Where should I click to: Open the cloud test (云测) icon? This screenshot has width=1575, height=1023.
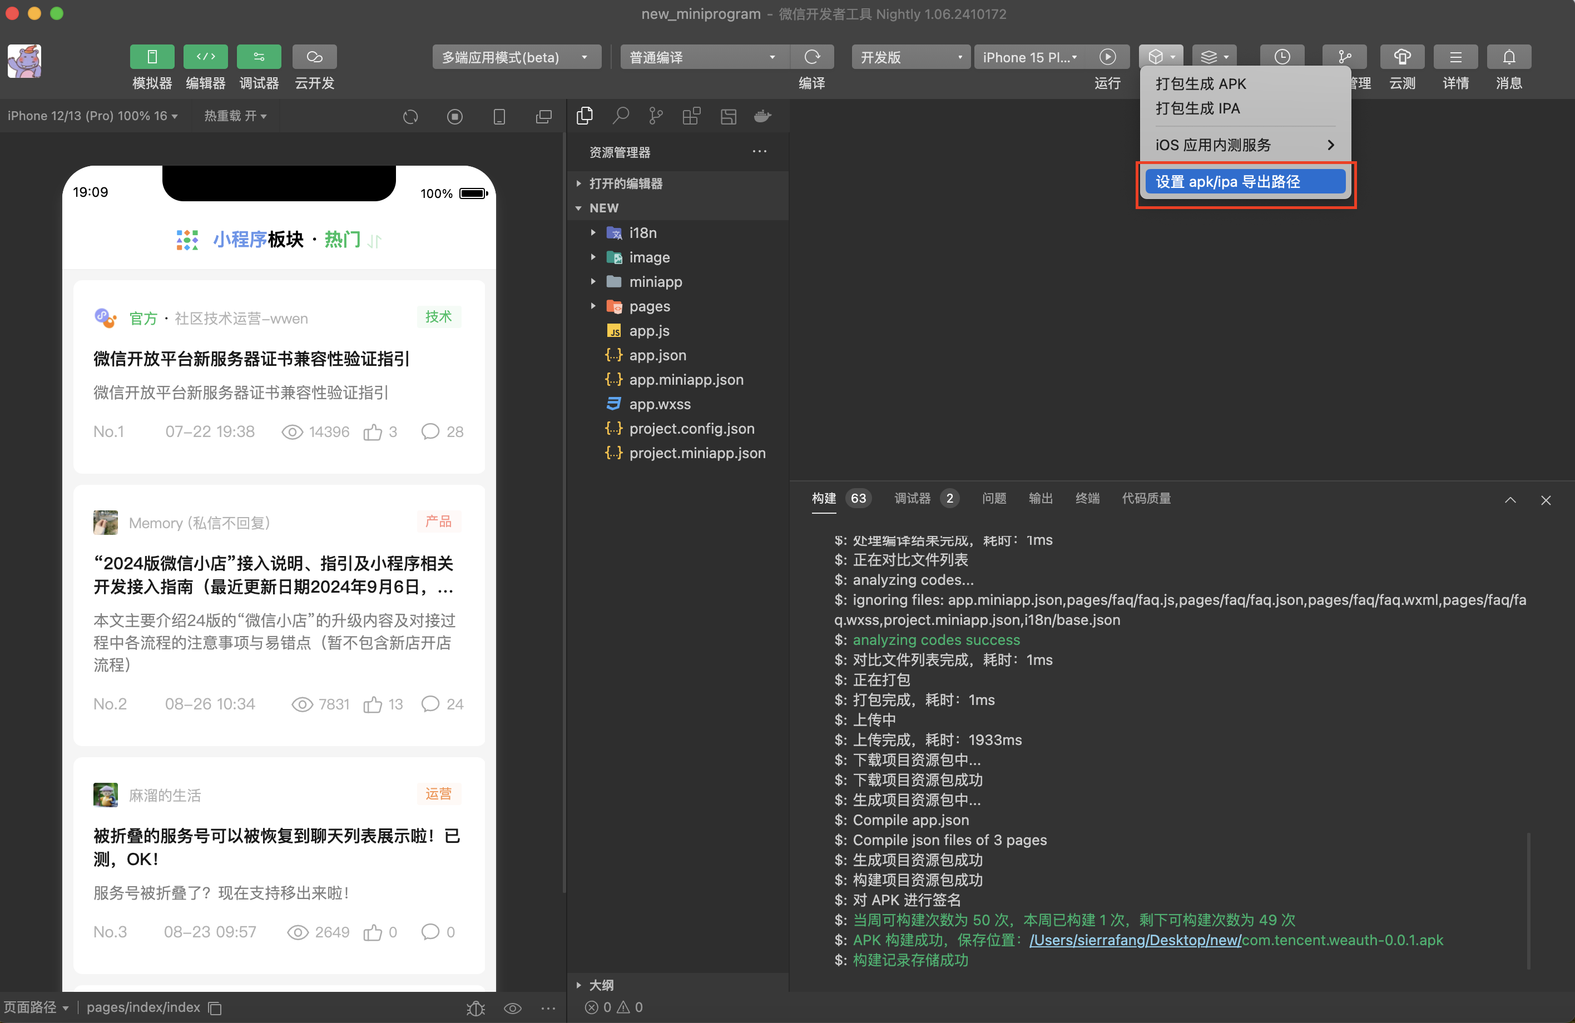[x=1402, y=57]
